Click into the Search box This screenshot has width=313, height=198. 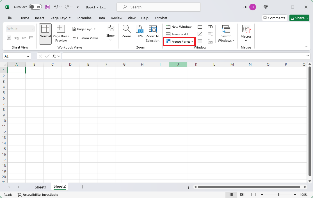(x=159, y=7)
